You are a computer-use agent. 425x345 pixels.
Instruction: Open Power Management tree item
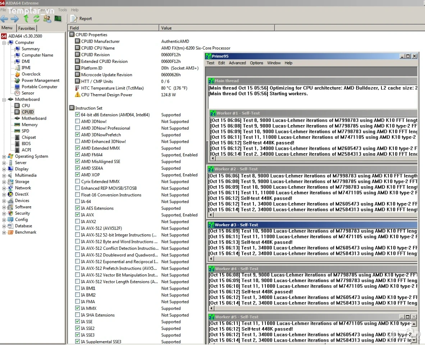(x=40, y=80)
